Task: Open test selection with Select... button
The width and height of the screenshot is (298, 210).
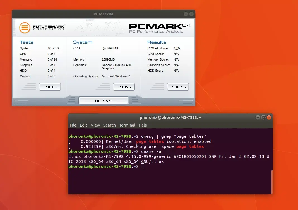Action: pos(50,87)
